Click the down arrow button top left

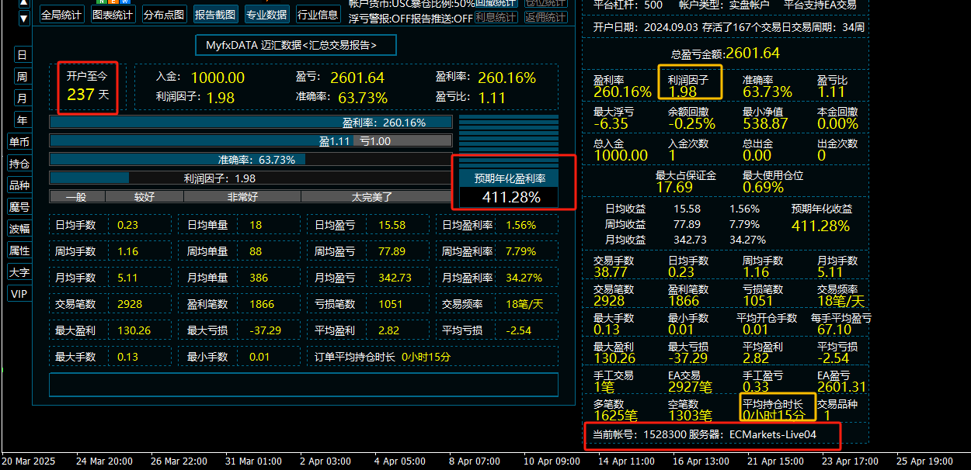pos(24,17)
